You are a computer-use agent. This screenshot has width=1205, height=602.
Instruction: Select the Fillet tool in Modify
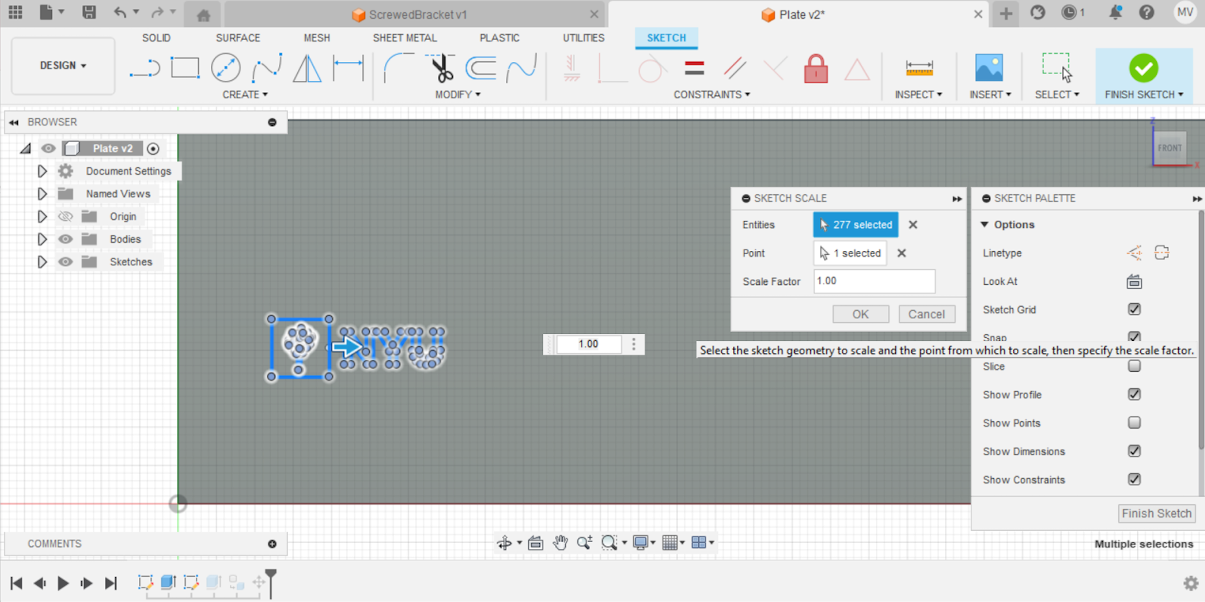point(398,68)
